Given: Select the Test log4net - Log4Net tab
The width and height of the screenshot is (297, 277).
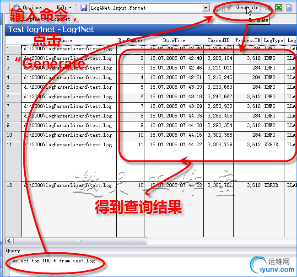Looking at the screenshot, I should point(40,19).
